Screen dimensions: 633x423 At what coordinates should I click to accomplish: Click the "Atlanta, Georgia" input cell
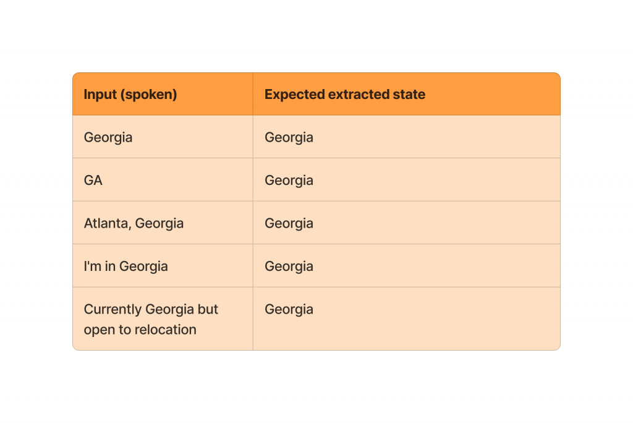click(134, 223)
